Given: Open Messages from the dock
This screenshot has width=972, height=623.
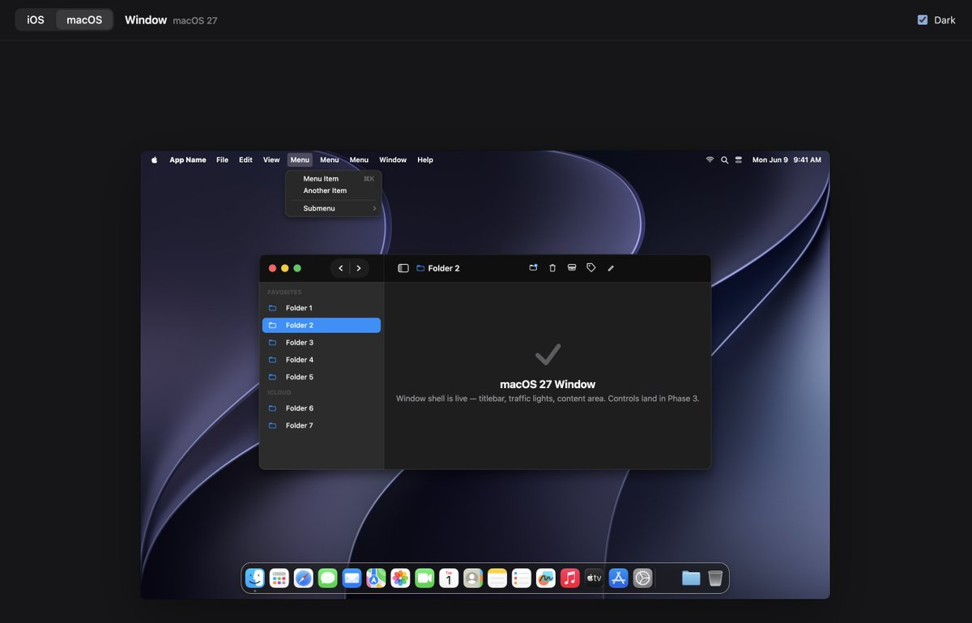Looking at the screenshot, I should click(328, 578).
